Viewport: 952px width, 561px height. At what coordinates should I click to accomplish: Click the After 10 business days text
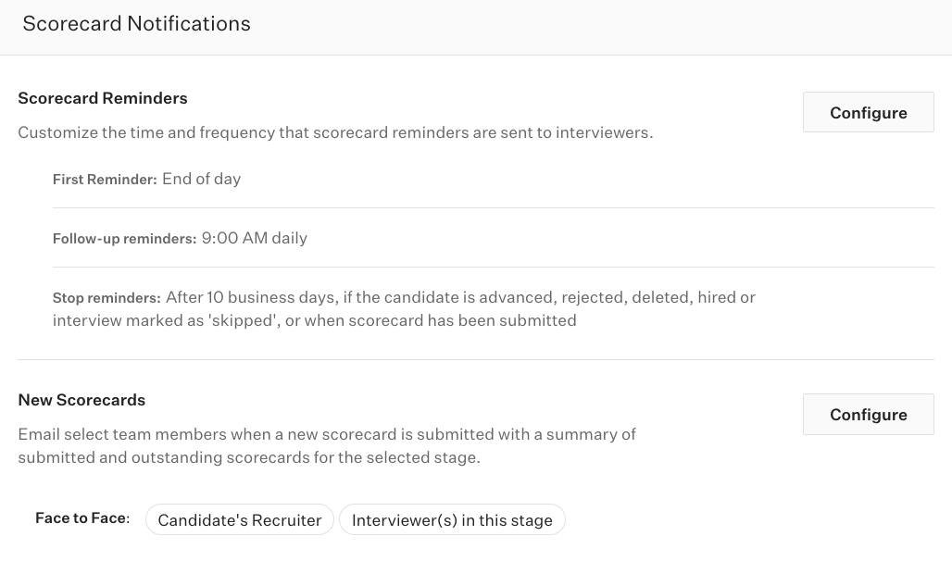click(250, 297)
